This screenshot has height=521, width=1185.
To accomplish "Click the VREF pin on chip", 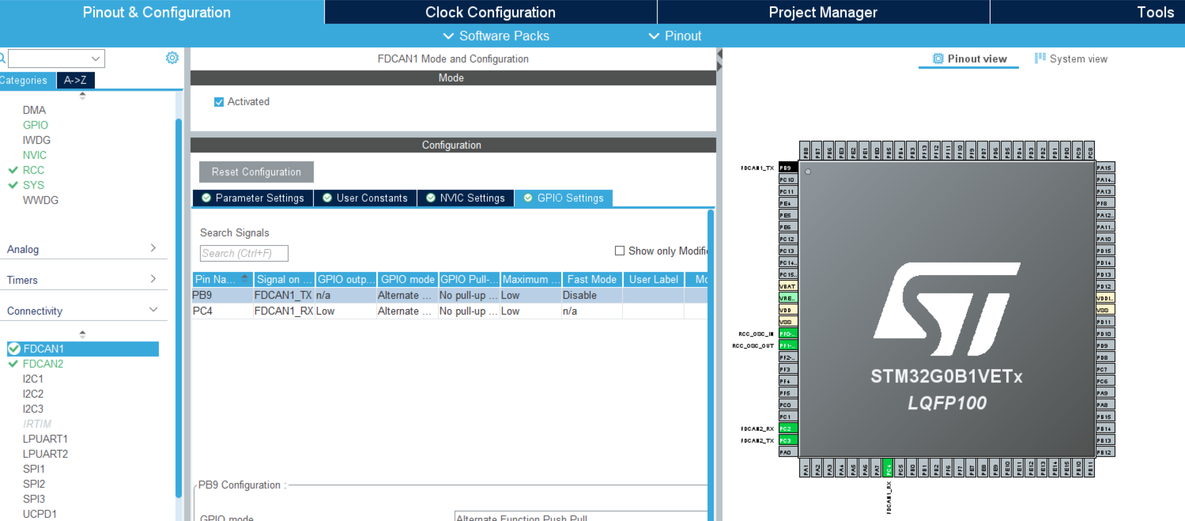I will [x=788, y=298].
